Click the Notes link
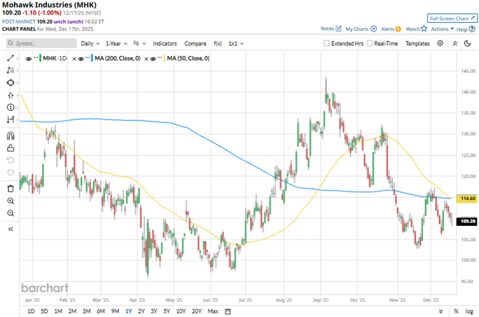The height and width of the screenshot is (317, 479). click(327, 29)
